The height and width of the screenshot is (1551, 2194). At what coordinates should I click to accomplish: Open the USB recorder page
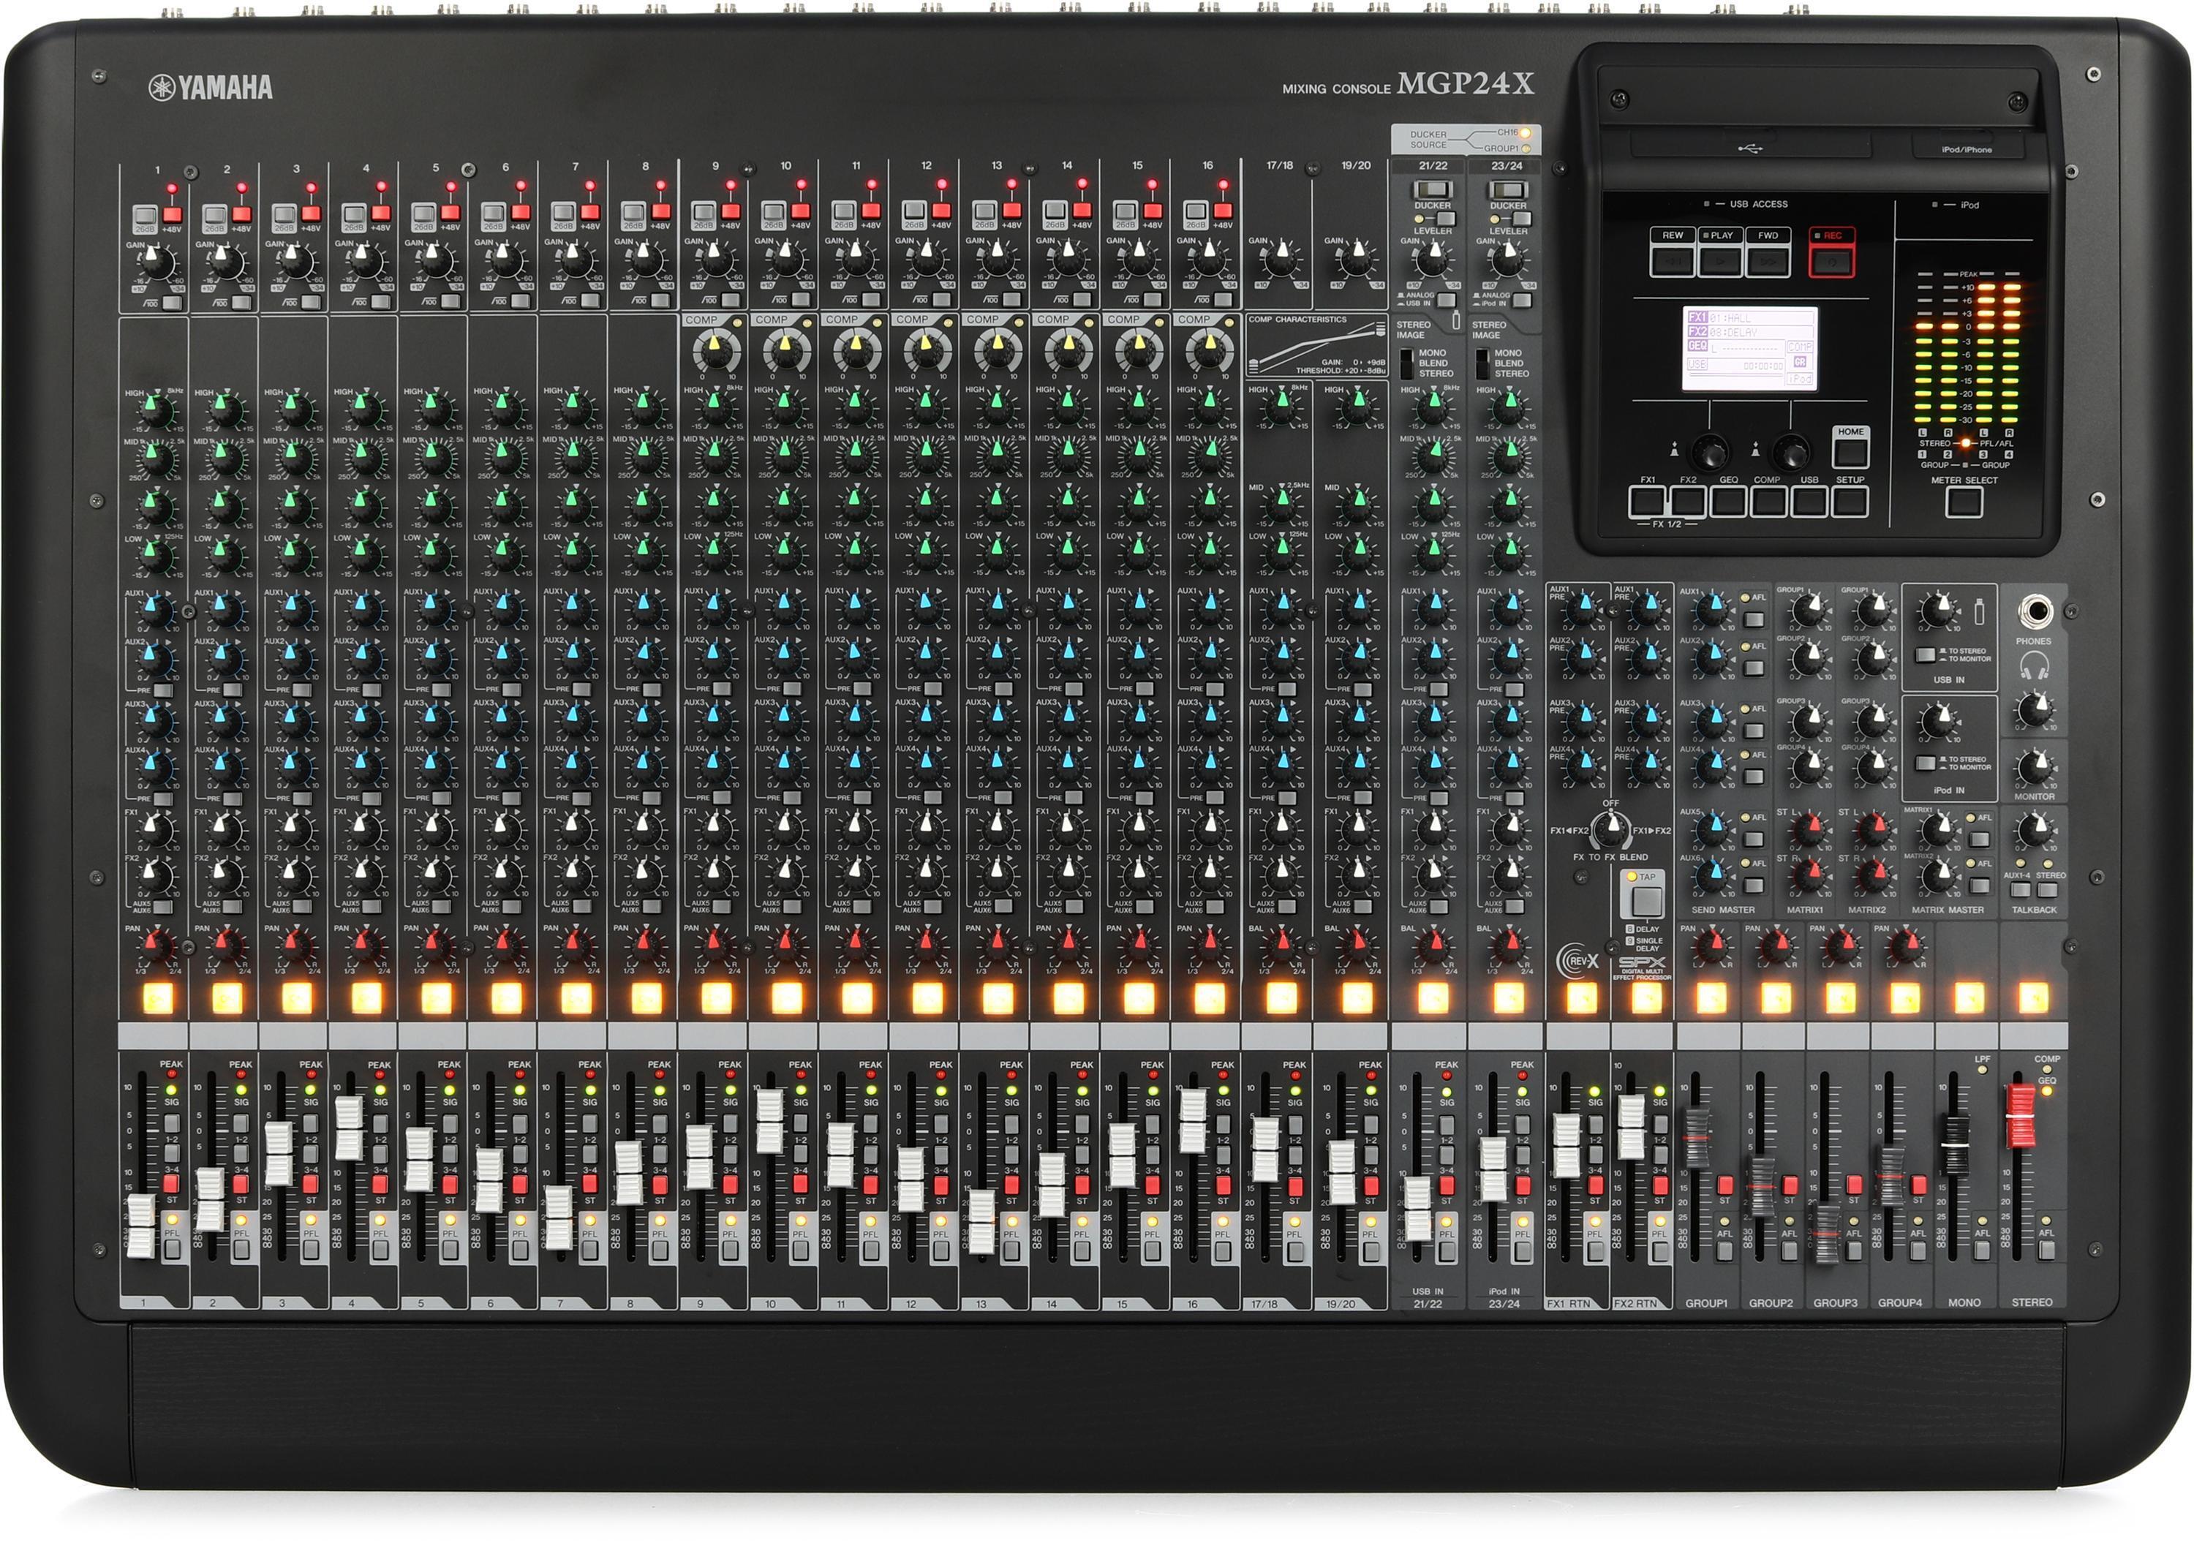pyautogui.click(x=1809, y=502)
